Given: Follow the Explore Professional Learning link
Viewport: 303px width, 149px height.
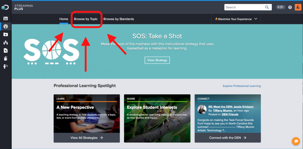Looking at the screenshot, I should [x=242, y=86].
